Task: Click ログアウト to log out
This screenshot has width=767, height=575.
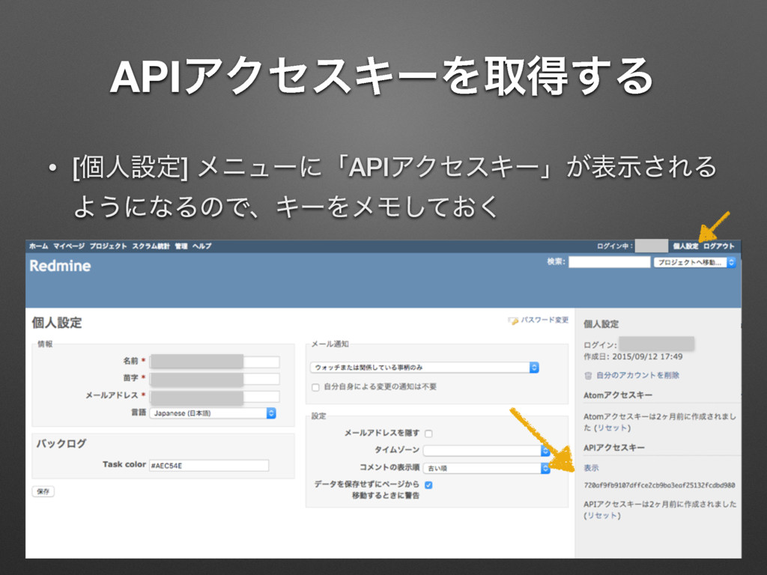Action: [719, 246]
